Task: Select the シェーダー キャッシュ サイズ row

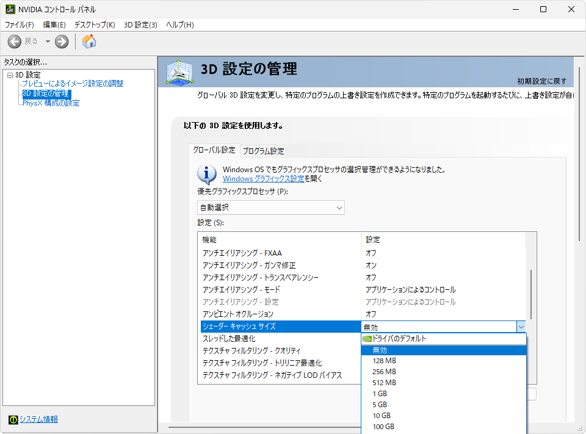Action: click(x=281, y=327)
